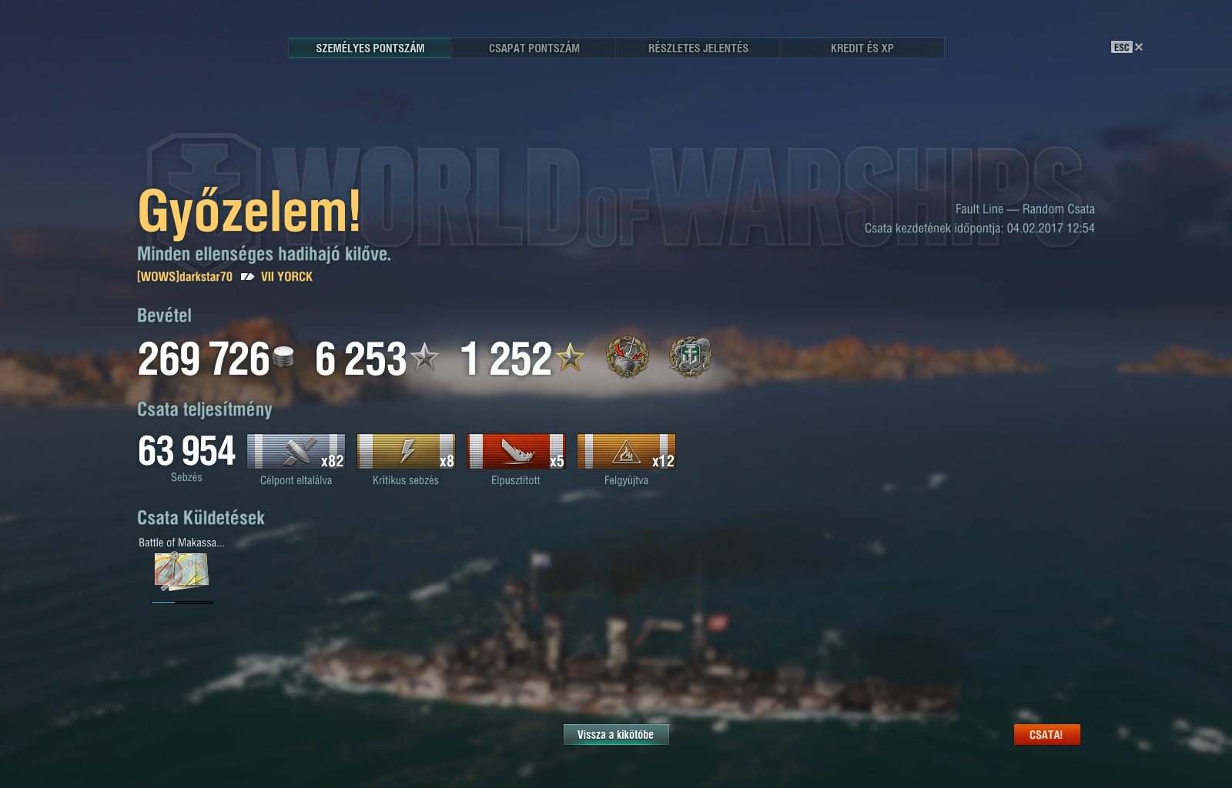
Task: Close the results screen with X icon
Action: [x=1139, y=47]
